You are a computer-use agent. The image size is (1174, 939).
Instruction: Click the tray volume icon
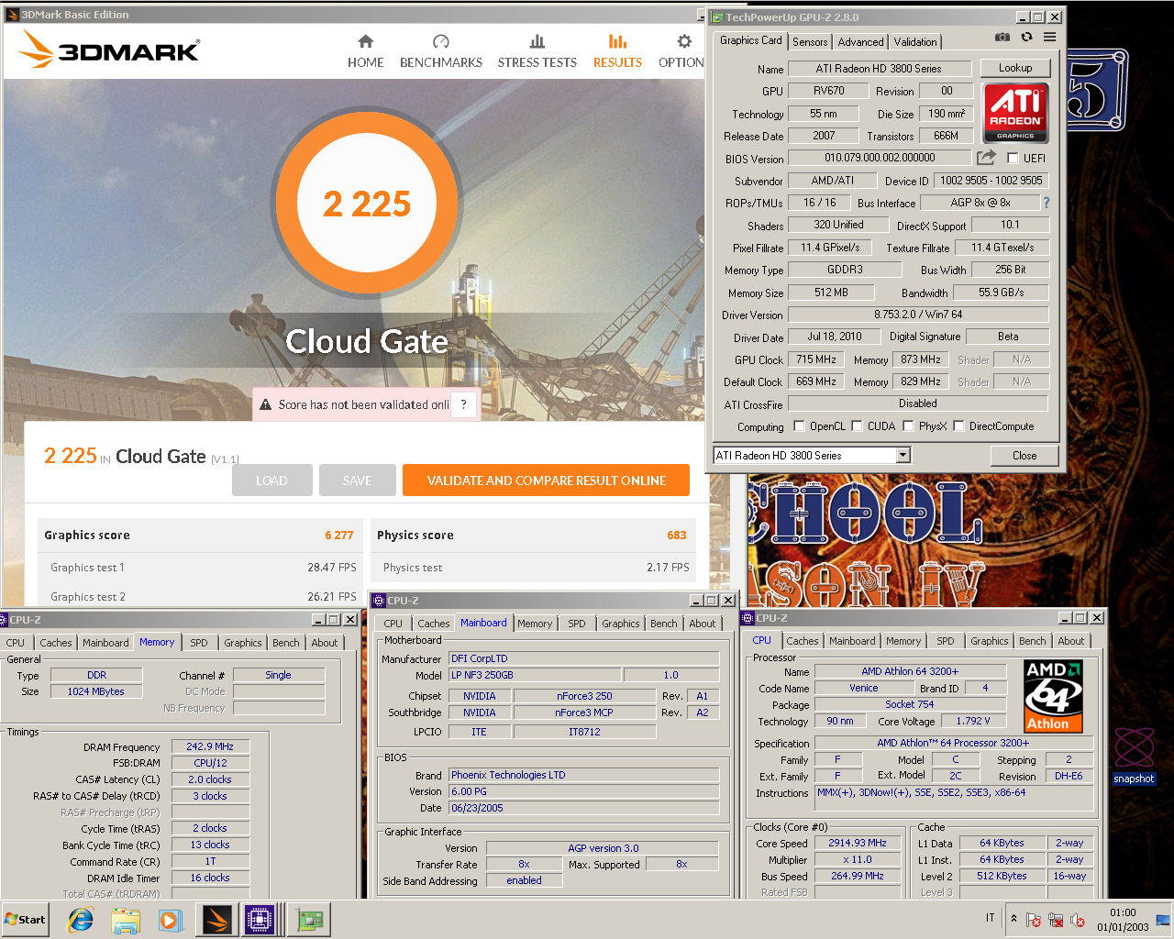click(x=1079, y=920)
